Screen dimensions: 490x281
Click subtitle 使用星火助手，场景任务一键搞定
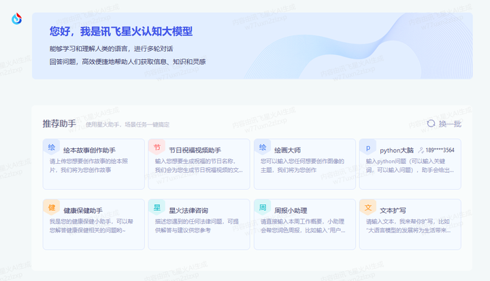point(127,125)
